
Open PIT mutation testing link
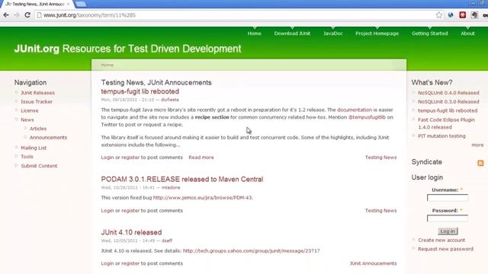(441, 136)
